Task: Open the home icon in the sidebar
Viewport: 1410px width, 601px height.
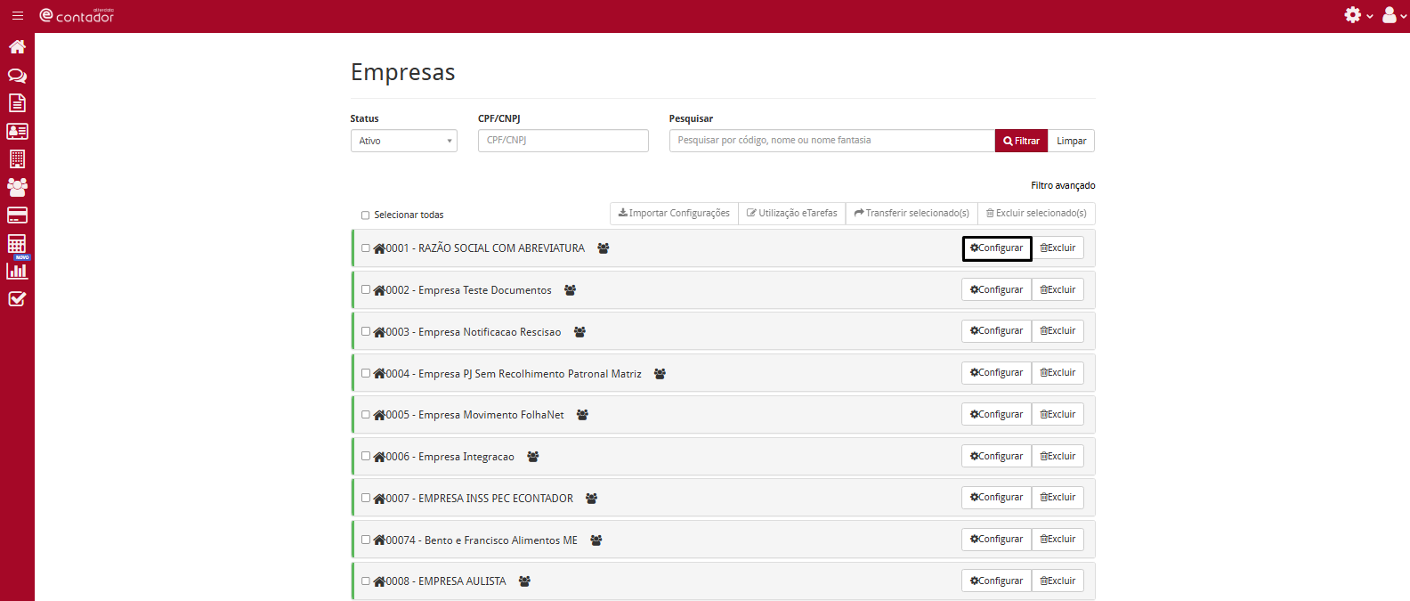Action: (17, 47)
